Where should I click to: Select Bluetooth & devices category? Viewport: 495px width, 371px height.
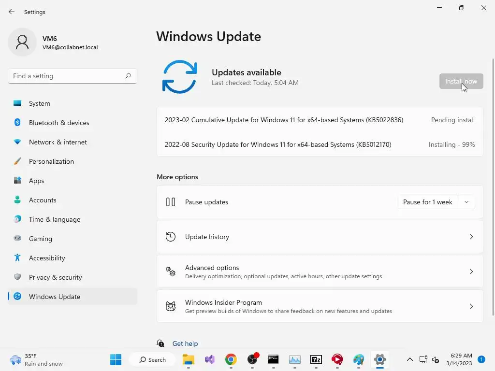[73, 123]
